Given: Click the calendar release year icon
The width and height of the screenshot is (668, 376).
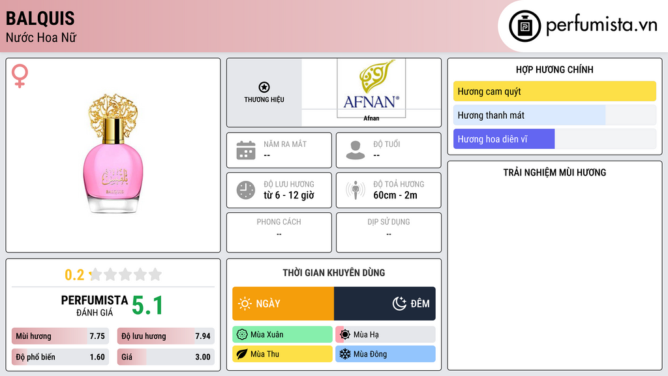Looking at the screenshot, I should tap(246, 150).
